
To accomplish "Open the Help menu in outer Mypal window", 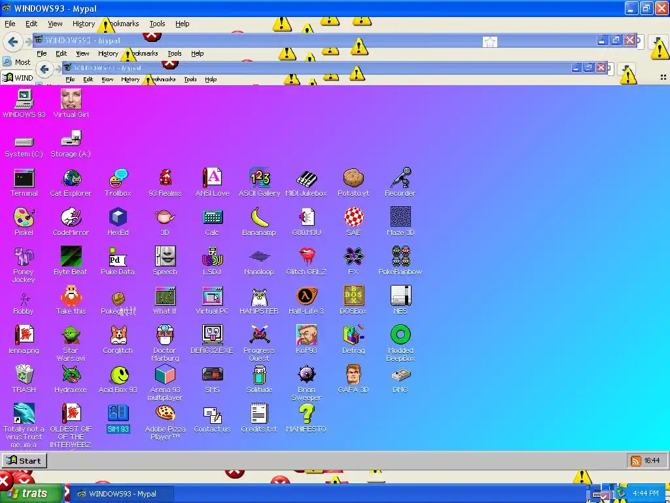I will click(x=183, y=24).
